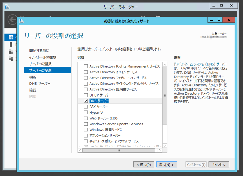
Task: Click the disabled インストール(I) button
Action: coord(196,165)
